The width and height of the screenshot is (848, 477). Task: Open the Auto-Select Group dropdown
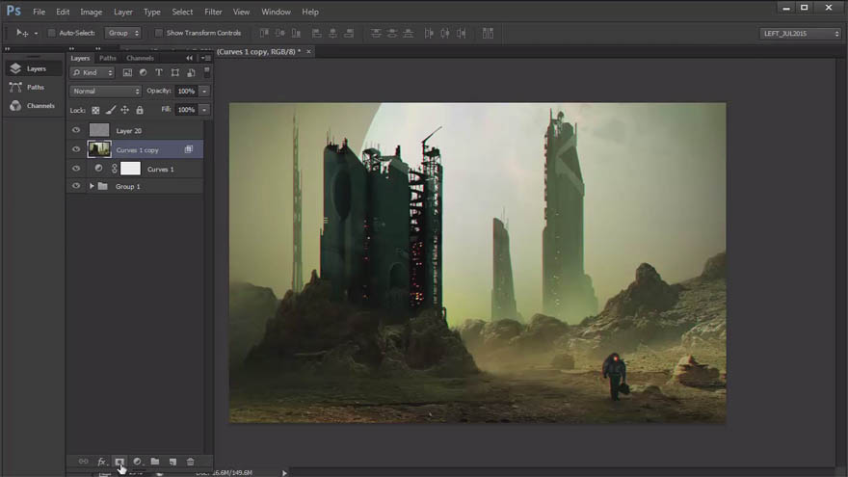pyautogui.click(x=122, y=33)
